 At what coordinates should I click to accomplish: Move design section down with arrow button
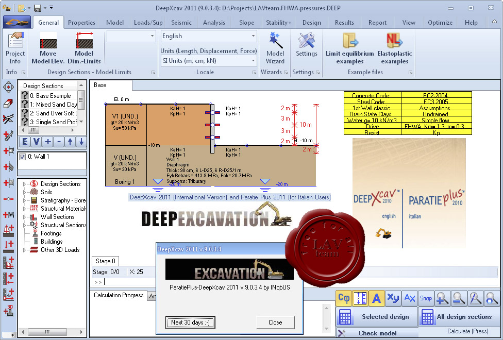pyautogui.click(x=81, y=142)
